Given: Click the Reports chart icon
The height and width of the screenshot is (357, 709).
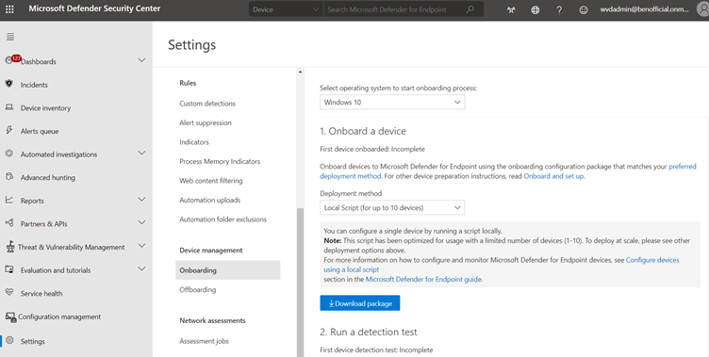Looking at the screenshot, I should click(9, 200).
